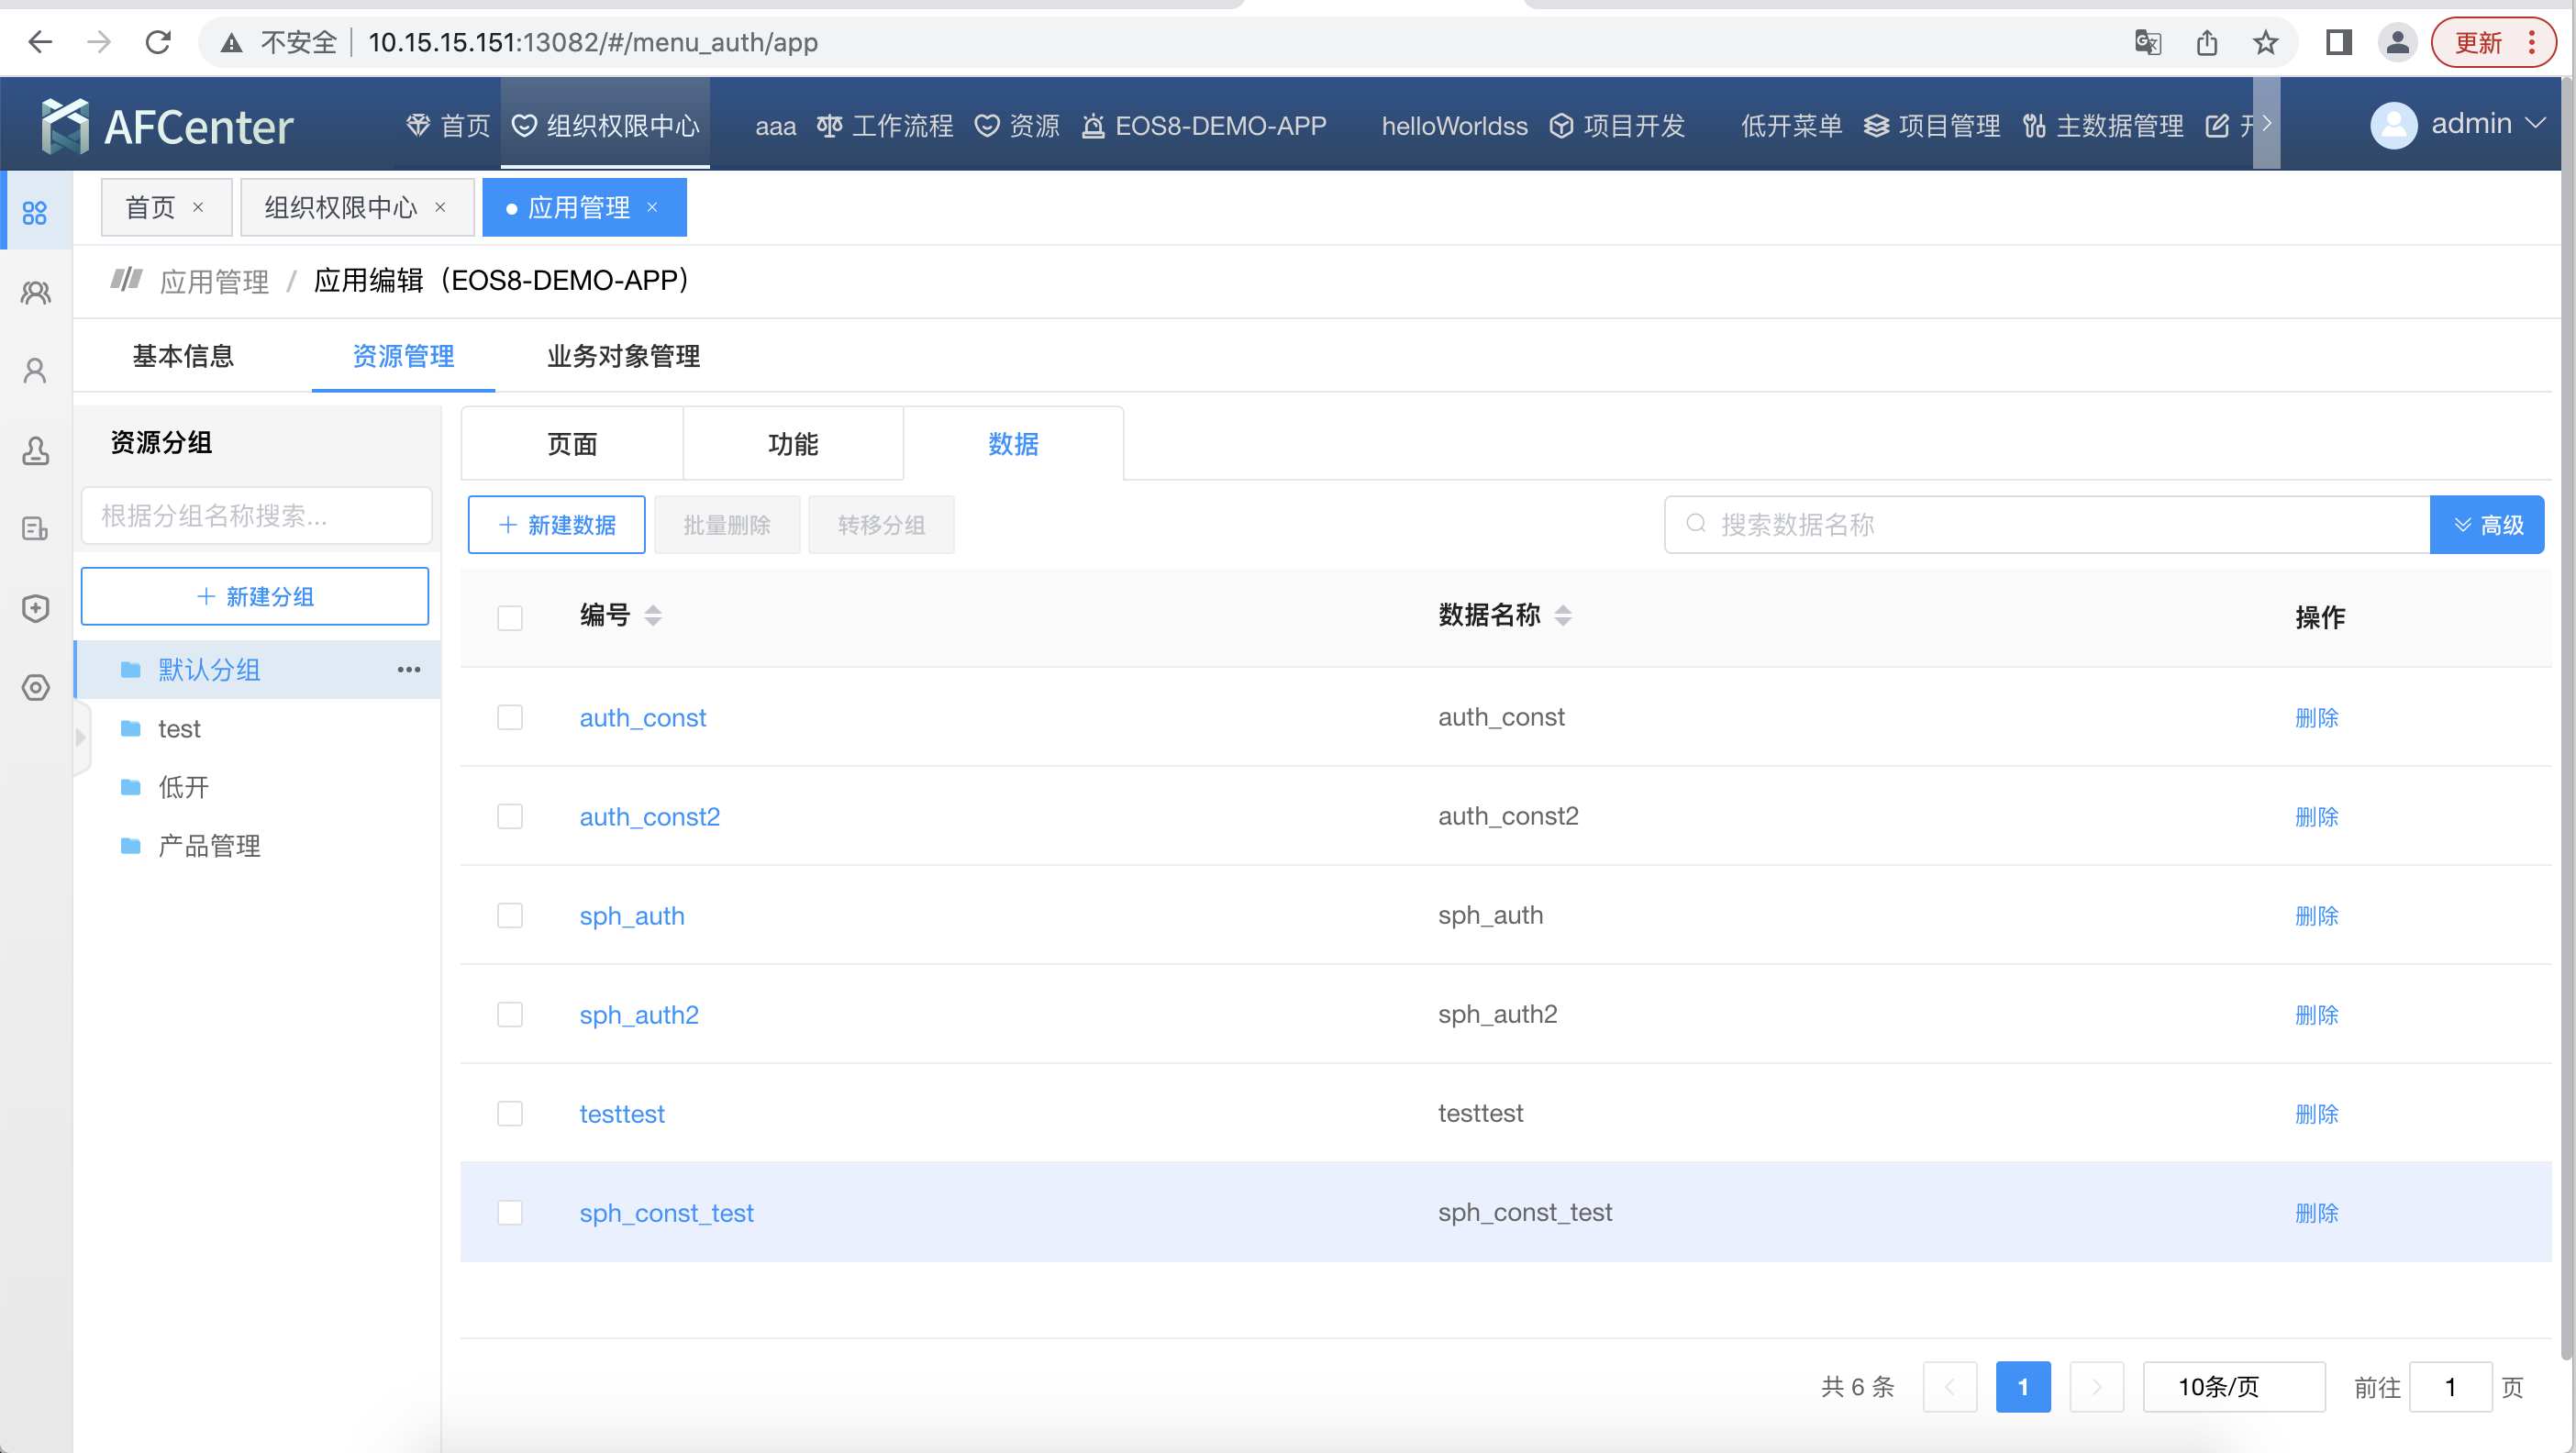
Task: Open the settings hexagon icon at sidebar bottom
Action: click(35, 688)
